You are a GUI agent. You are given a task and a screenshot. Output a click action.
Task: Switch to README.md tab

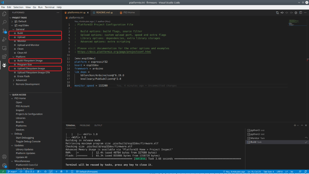[x=103, y=13]
